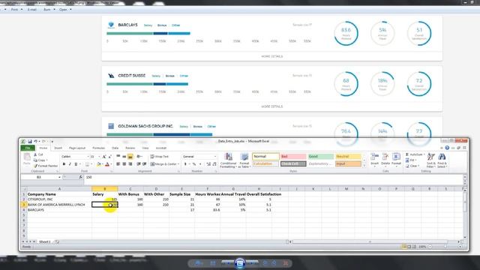The image size is (480, 270).
Task: Switch to the Page Layout tab
Action: pos(77,148)
